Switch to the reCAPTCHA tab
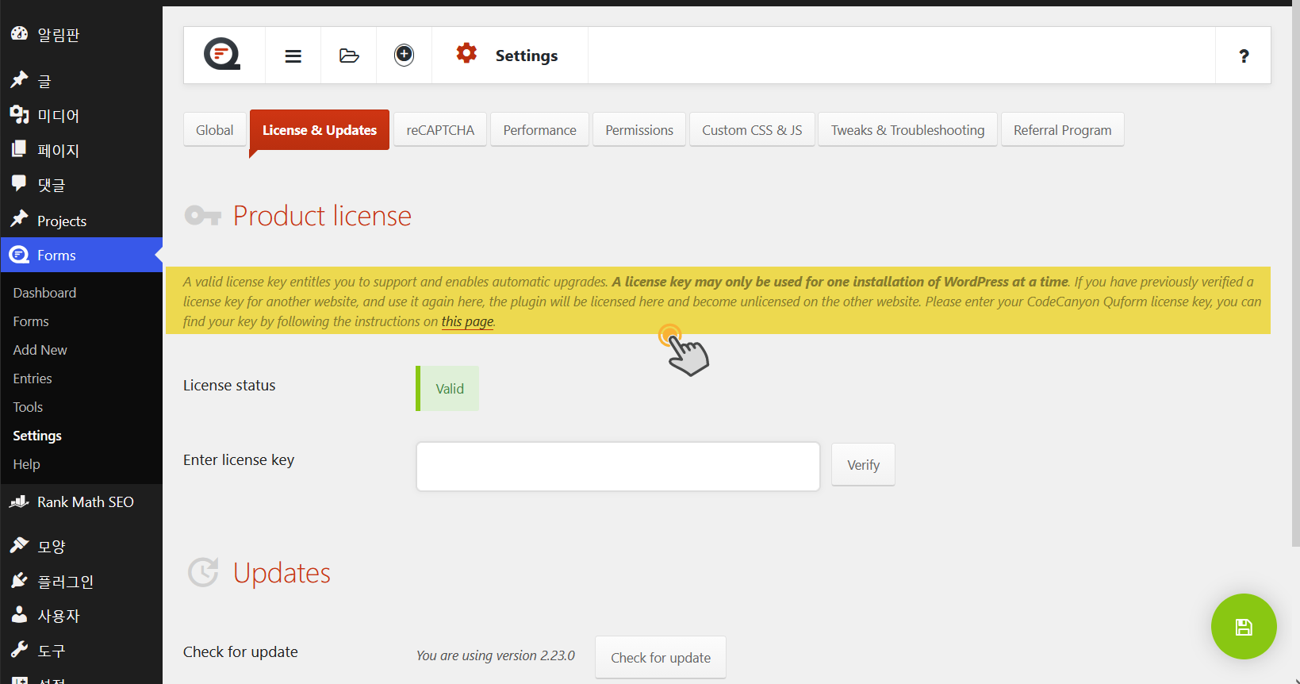1300x684 pixels. coord(440,129)
